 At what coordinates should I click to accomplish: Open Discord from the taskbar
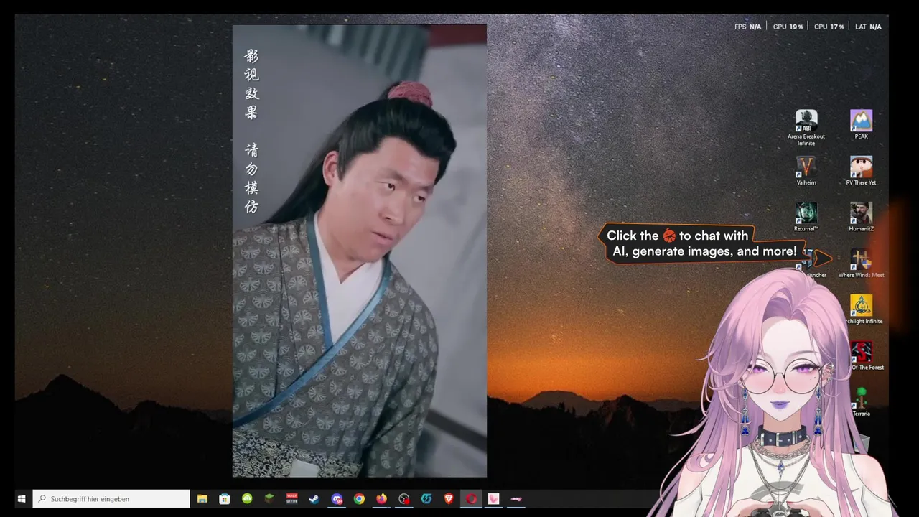337,499
